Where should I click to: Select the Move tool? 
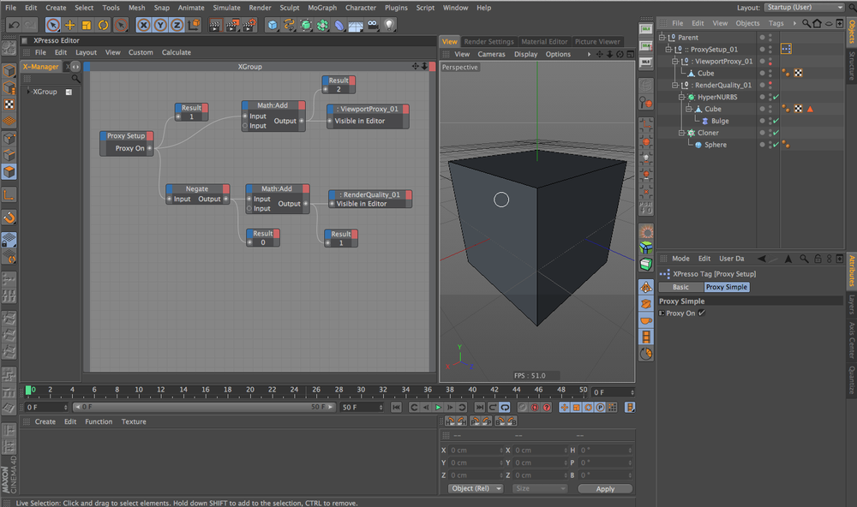click(68, 26)
